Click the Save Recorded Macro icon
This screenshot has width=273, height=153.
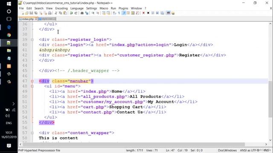pyautogui.click(x=162, y=13)
